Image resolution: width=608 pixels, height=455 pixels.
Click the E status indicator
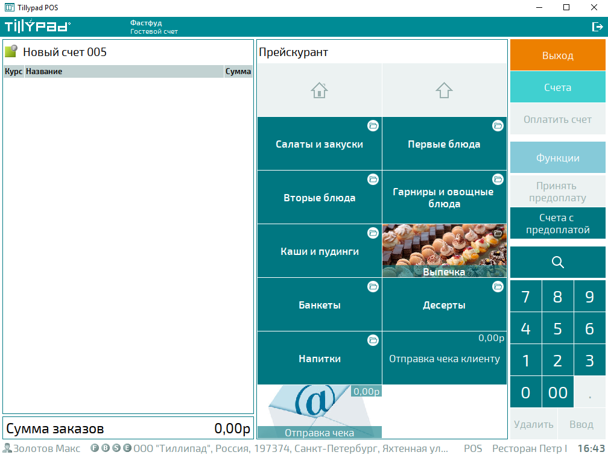[127, 448]
